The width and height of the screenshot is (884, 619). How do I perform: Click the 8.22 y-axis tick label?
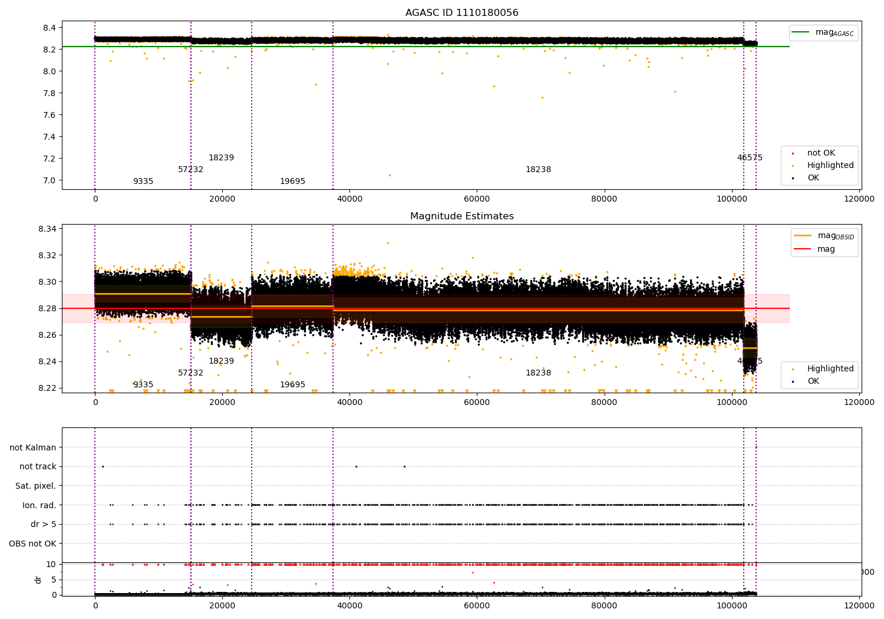(47, 388)
